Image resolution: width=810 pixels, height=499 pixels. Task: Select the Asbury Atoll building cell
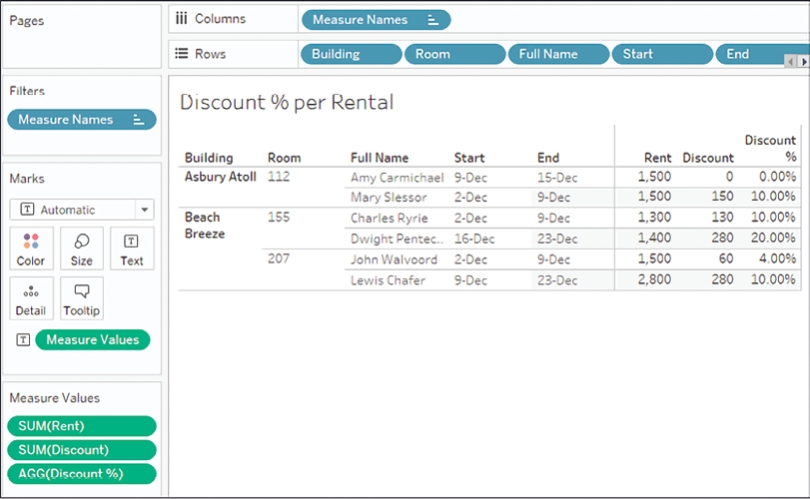[x=220, y=177]
